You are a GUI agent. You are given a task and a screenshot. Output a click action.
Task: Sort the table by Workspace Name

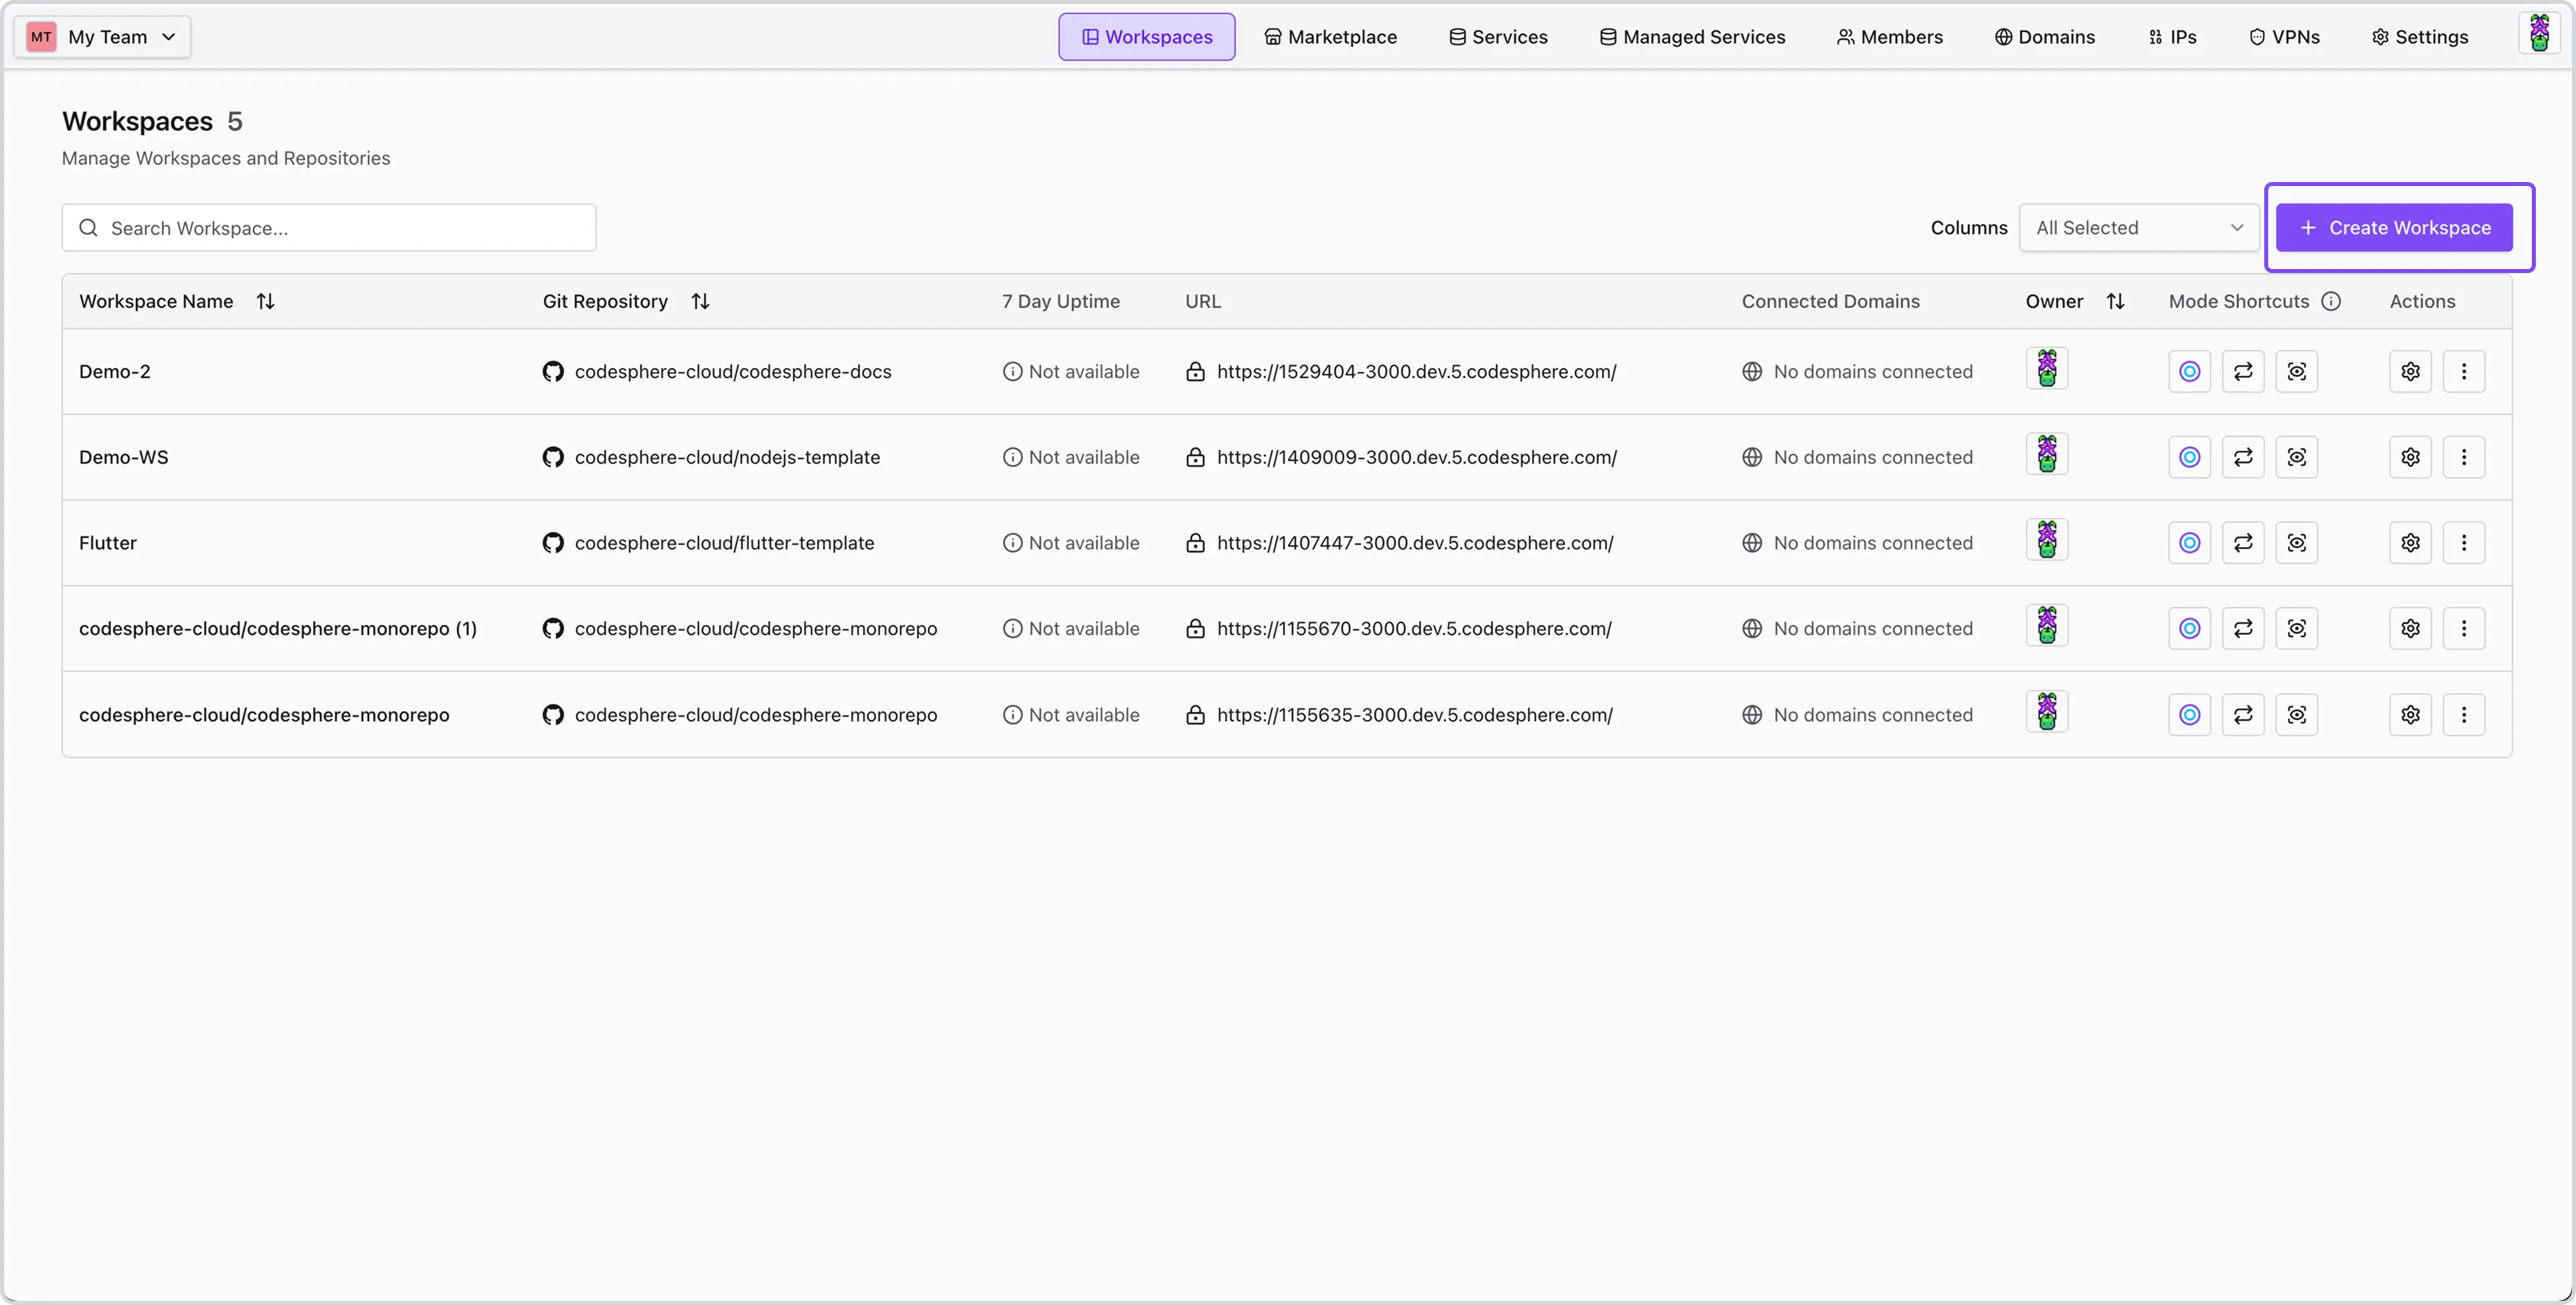coord(265,301)
